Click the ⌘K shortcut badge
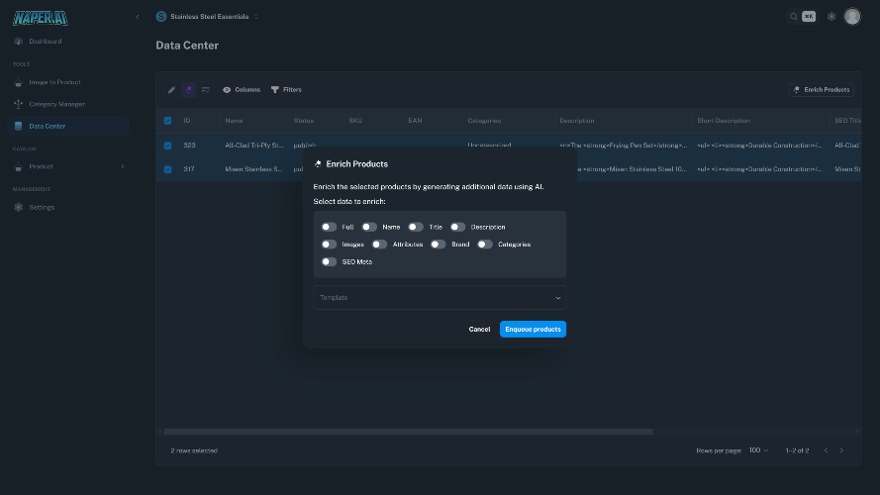The height and width of the screenshot is (495, 880). click(x=809, y=16)
